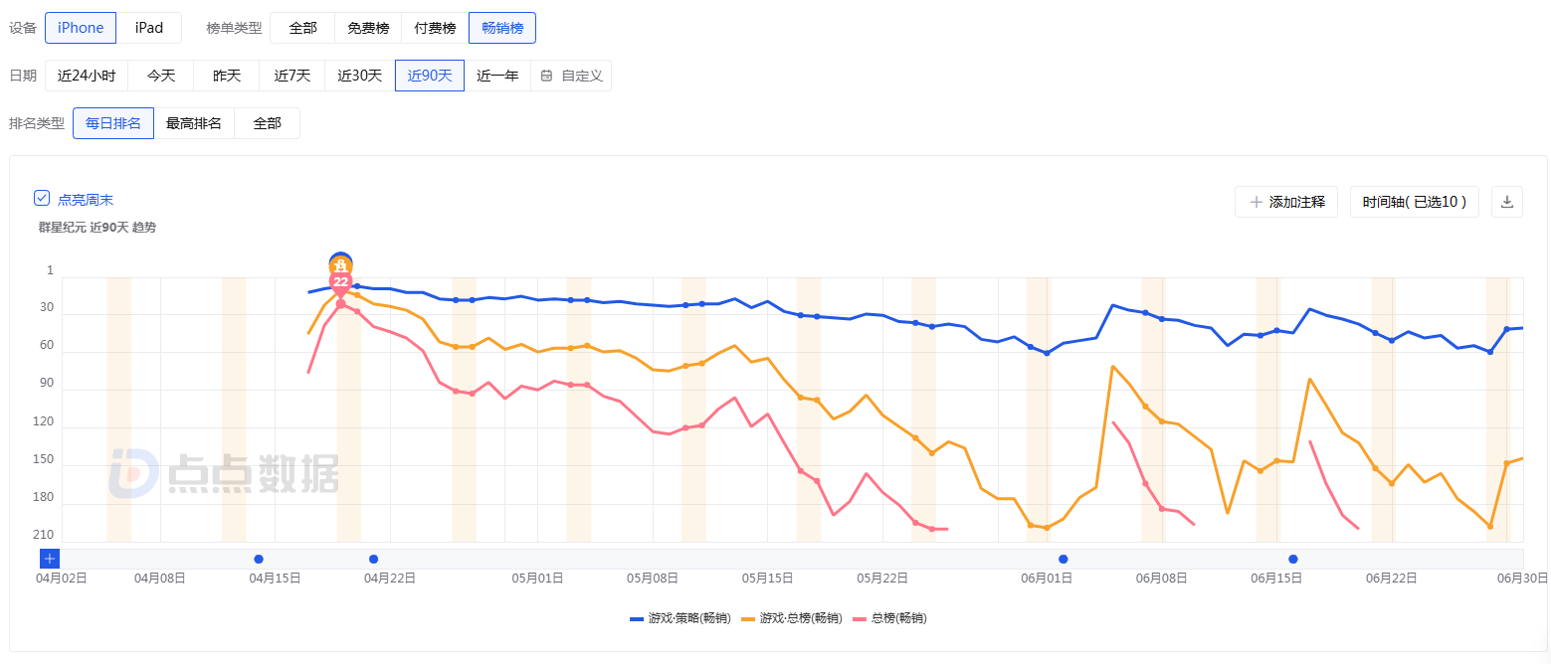Toggle 游戏-策略(畅销) legend series
This screenshot has height=664, width=1551.
pos(679,618)
